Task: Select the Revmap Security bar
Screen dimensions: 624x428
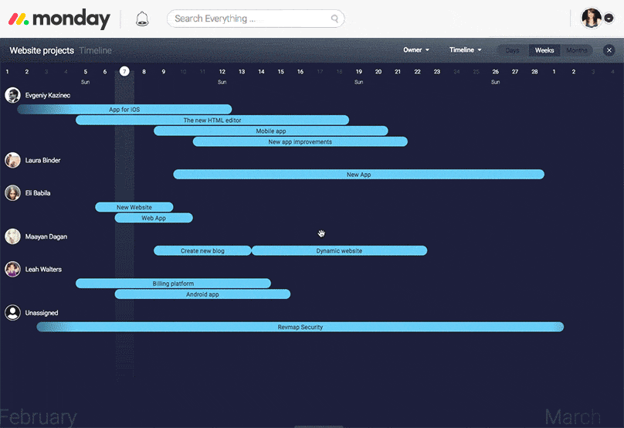Action: pyautogui.click(x=300, y=327)
